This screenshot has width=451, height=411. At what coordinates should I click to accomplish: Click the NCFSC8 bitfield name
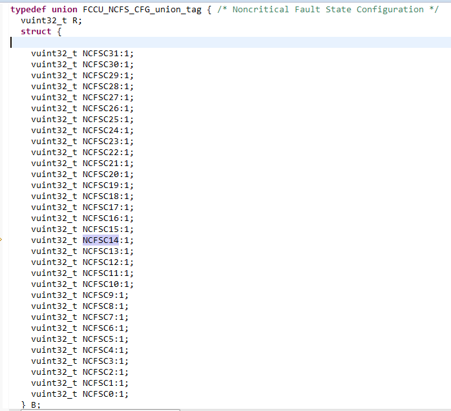[98, 306]
